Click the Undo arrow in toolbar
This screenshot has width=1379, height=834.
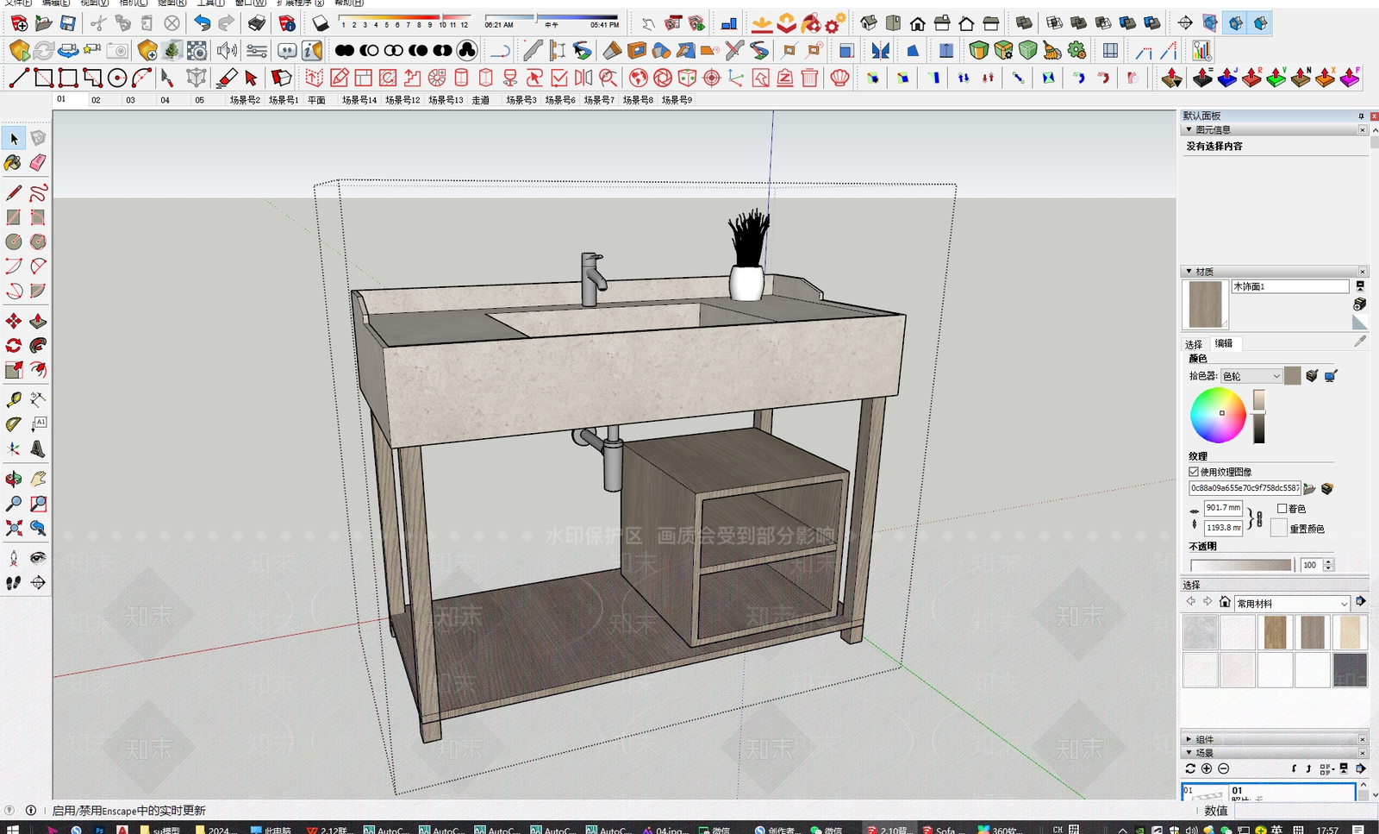[x=202, y=23]
